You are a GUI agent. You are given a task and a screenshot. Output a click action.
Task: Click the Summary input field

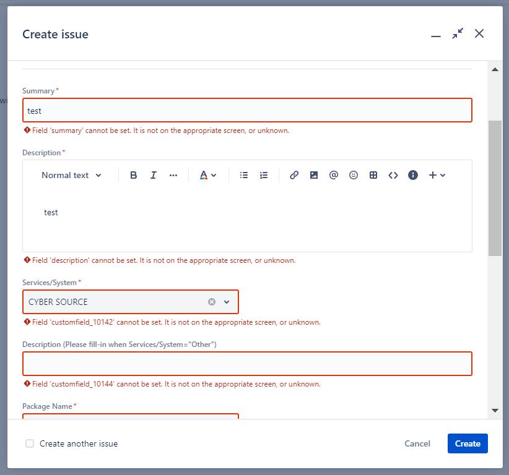click(247, 110)
